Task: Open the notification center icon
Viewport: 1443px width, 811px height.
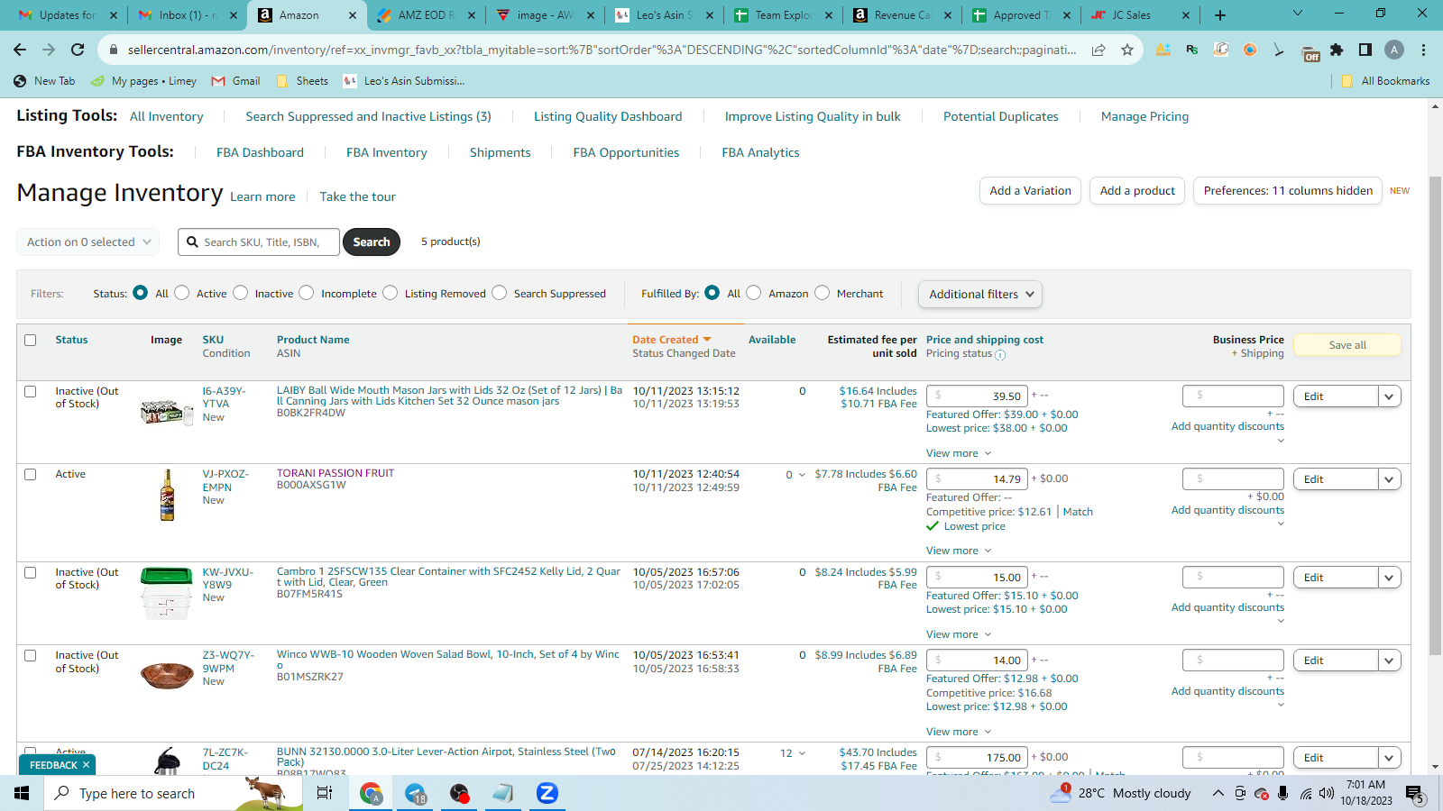Action: (1414, 794)
